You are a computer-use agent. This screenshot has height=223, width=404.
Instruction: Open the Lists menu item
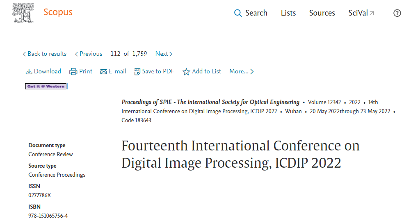point(288,13)
